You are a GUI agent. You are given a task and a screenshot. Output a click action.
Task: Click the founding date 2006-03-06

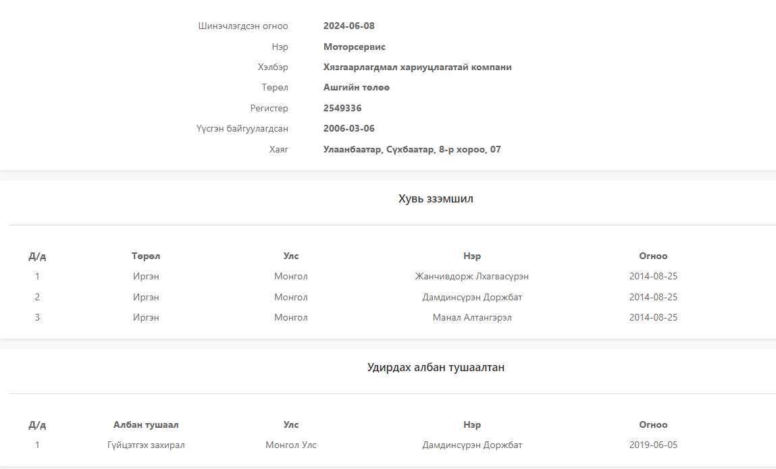coord(348,128)
